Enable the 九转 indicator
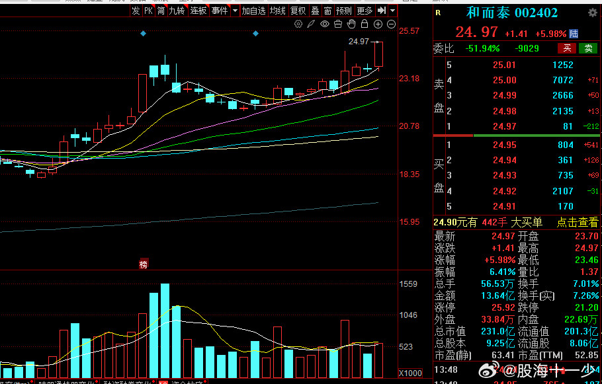 point(177,11)
